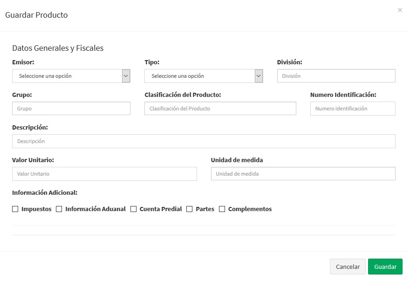Click the Clasificación del Producto field

tap(220, 109)
